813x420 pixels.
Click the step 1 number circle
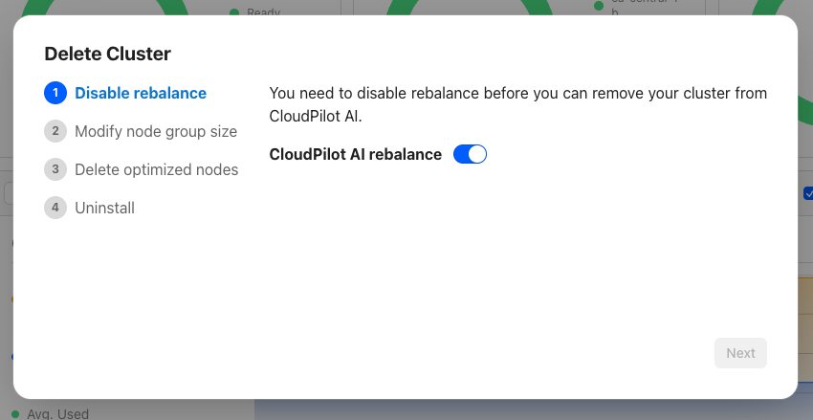point(55,93)
